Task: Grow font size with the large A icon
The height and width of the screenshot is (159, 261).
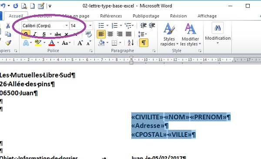Action: [x=80, y=43]
